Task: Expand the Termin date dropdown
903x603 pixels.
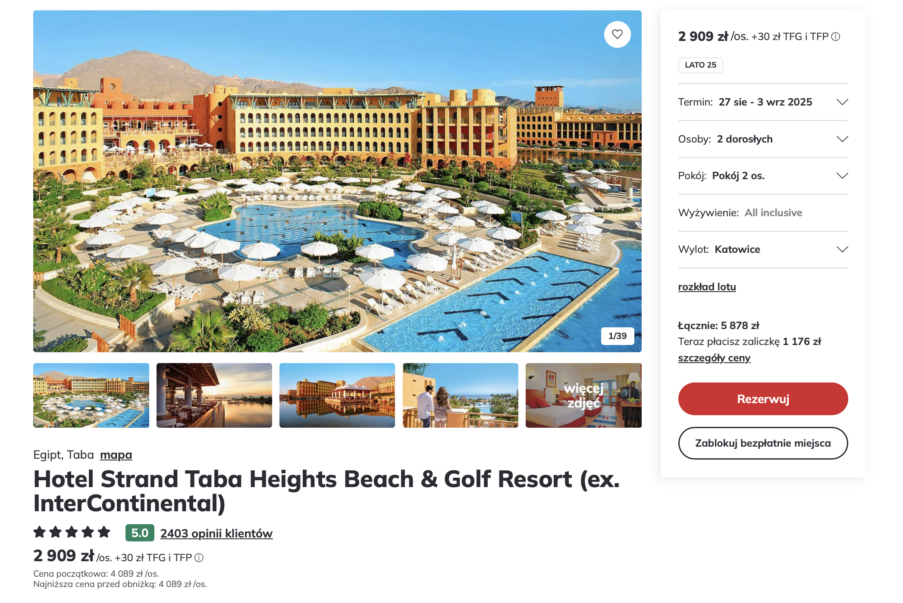Action: (x=842, y=102)
